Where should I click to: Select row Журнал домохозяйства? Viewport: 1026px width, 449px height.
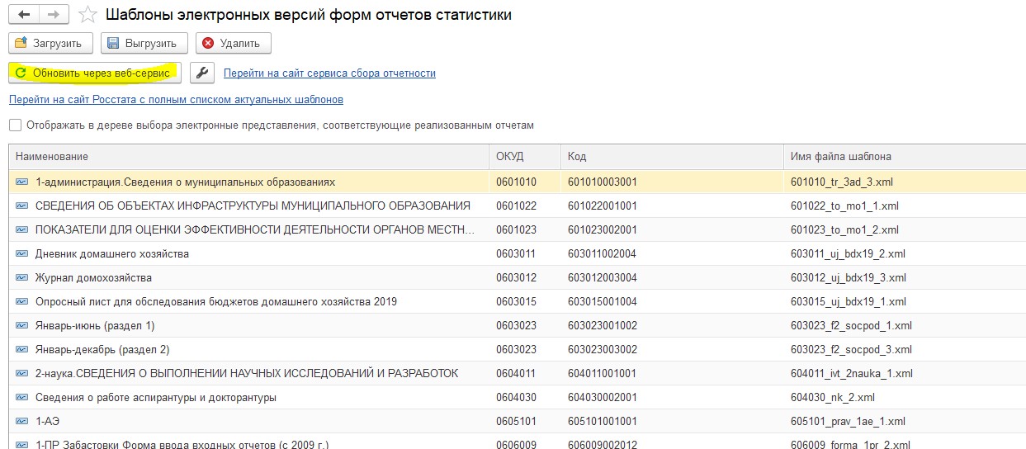pos(518,277)
